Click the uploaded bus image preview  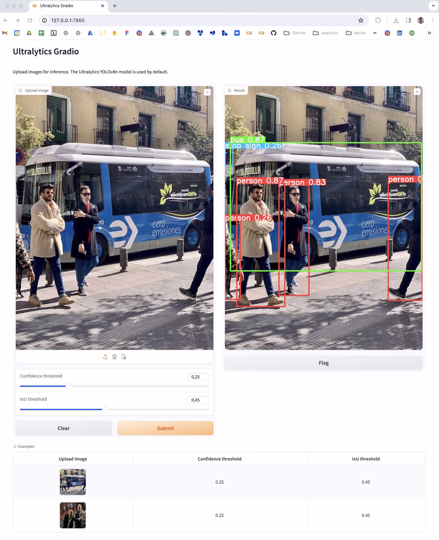[x=114, y=218]
